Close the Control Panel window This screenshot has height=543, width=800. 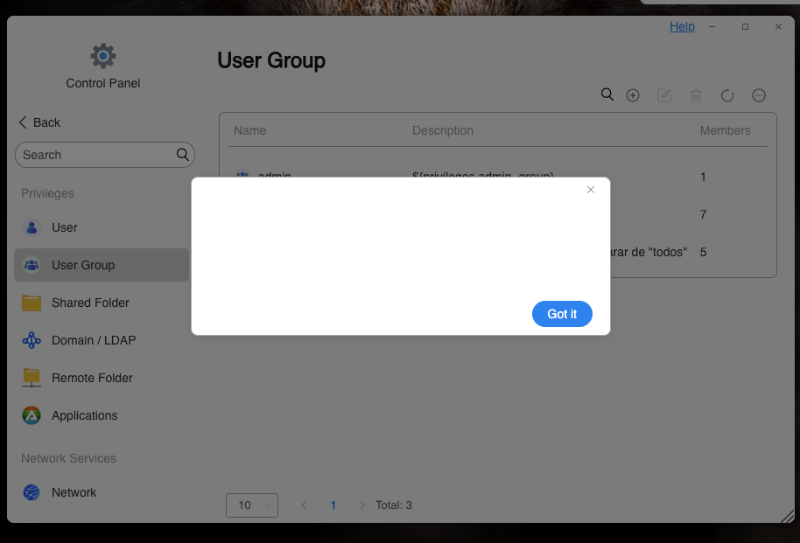tap(778, 26)
